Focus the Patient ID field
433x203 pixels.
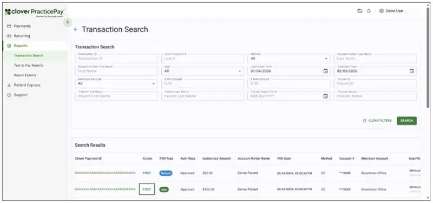375,83
